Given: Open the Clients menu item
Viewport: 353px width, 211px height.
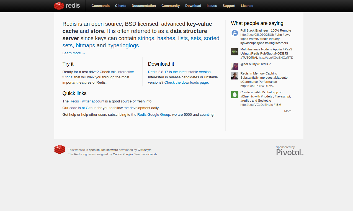Looking at the screenshot, I should pyautogui.click(x=121, y=6).
